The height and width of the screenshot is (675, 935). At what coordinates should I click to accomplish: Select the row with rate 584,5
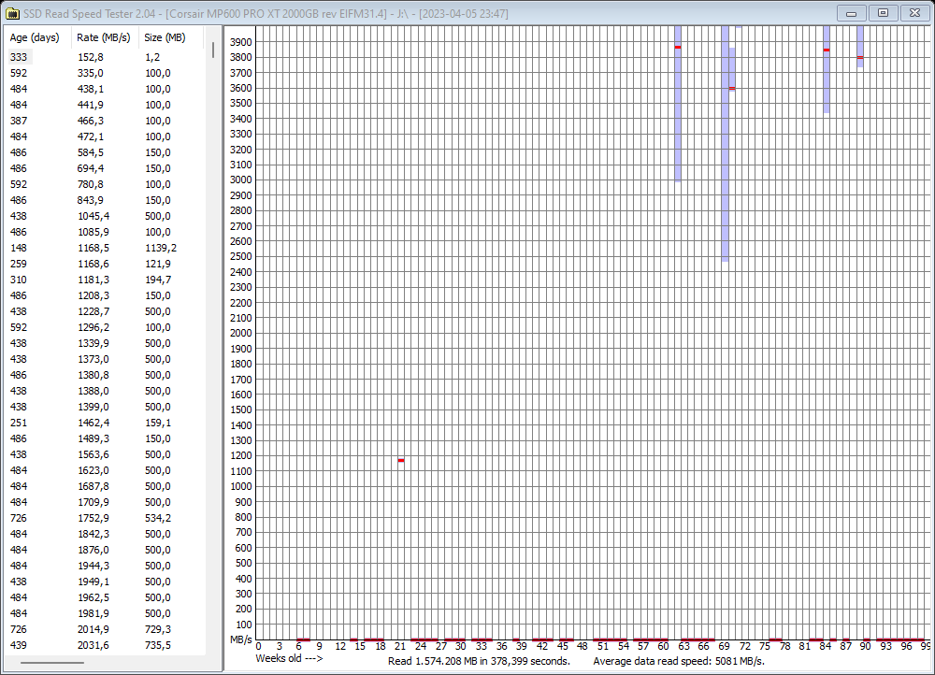click(105, 152)
